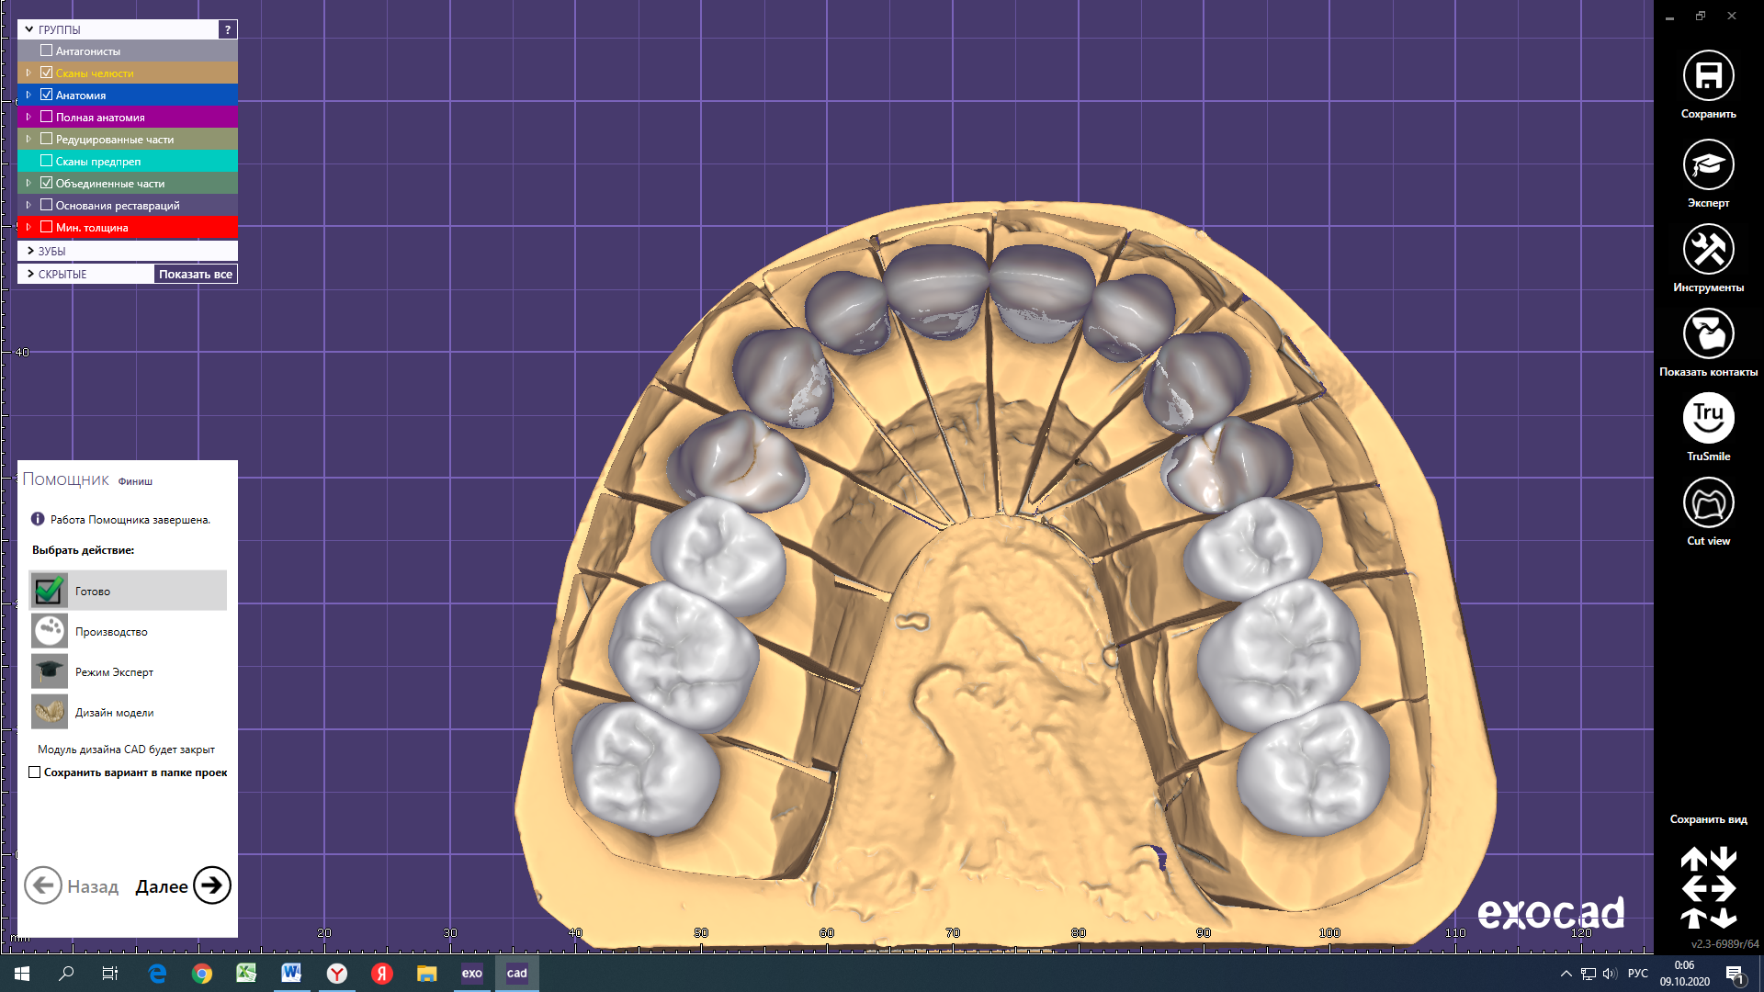Select the Производство action icon
Viewport: 1764px width, 992px height.
pyautogui.click(x=50, y=631)
